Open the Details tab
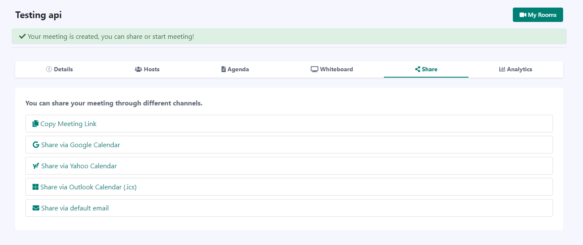 coord(59,70)
